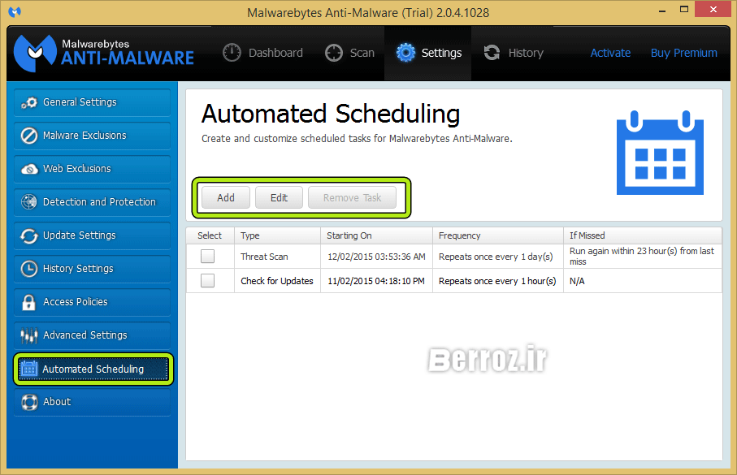Click the Web Exclusions cloud icon
The width and height of the screenshot is (737, 475).
tap(28, 169)
